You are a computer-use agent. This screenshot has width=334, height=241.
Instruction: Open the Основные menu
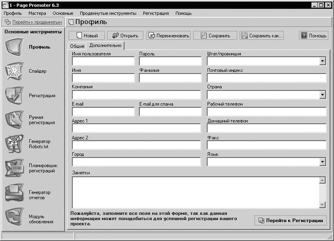63,13
